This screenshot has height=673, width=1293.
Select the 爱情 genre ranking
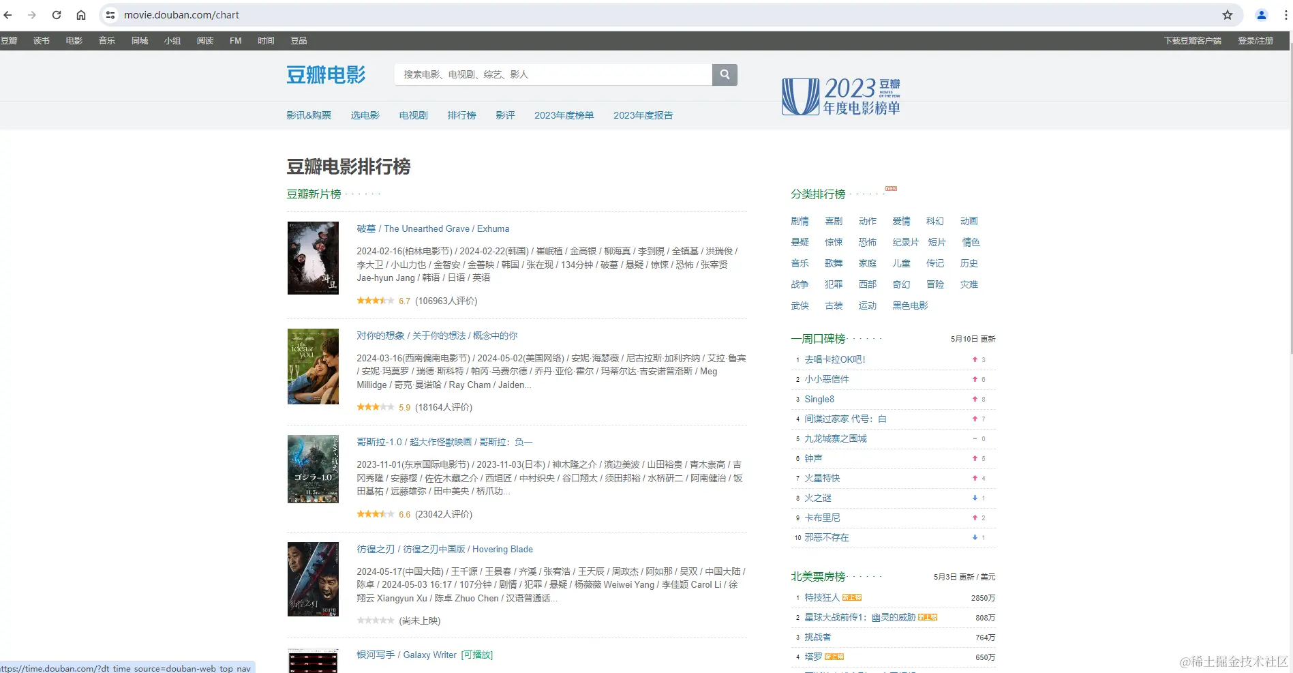tap(902, 221)
